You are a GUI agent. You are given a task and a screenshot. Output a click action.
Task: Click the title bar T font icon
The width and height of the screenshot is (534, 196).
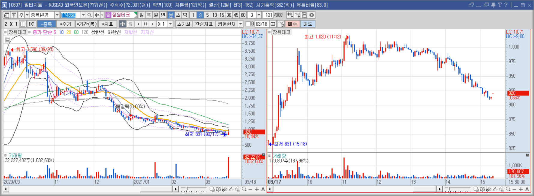(x=499, y=5)
